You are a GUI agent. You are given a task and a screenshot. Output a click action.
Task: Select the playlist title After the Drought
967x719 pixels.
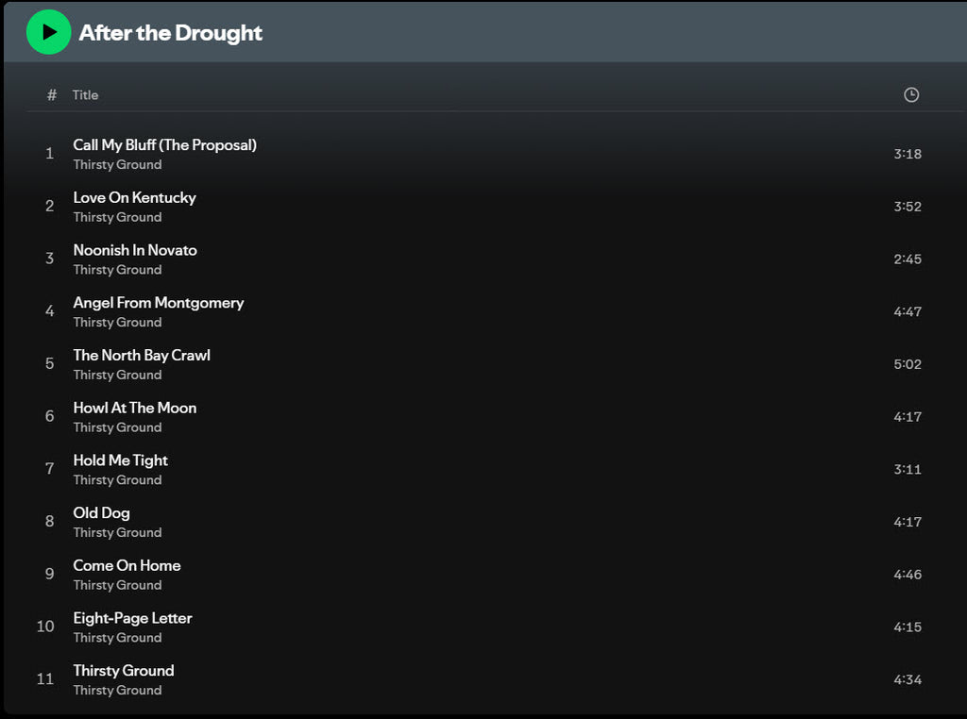pyautogui.click(x=170, y=33)
